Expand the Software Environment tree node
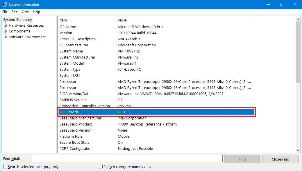Image resolution: width=302 pixels, height=171 pixels. click(x=5, y=37)
